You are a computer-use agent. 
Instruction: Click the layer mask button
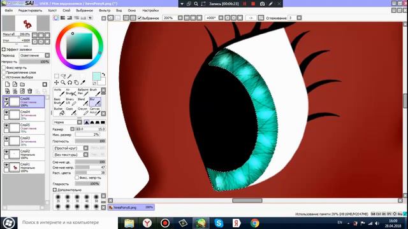[45, 85]
